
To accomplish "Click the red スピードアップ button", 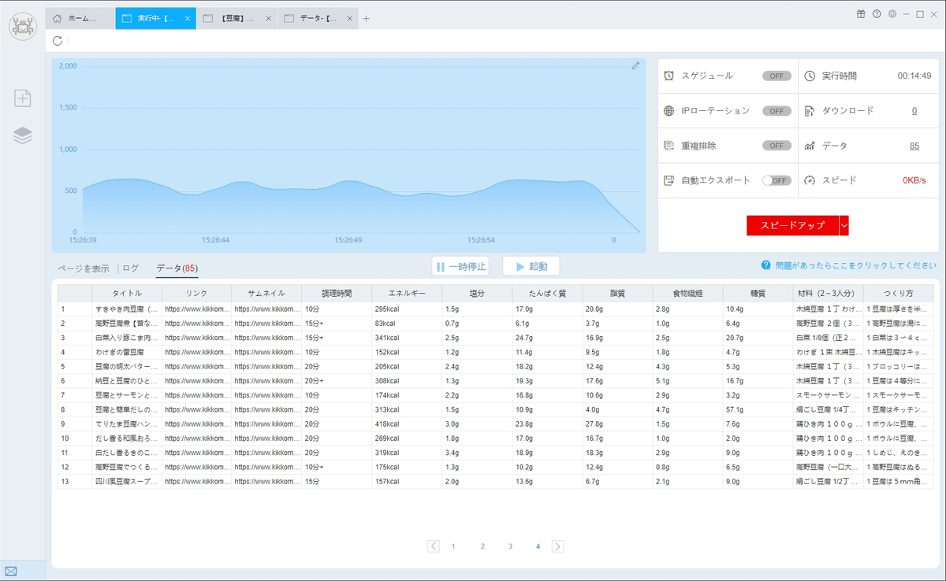I will click(x=792, y=225).
